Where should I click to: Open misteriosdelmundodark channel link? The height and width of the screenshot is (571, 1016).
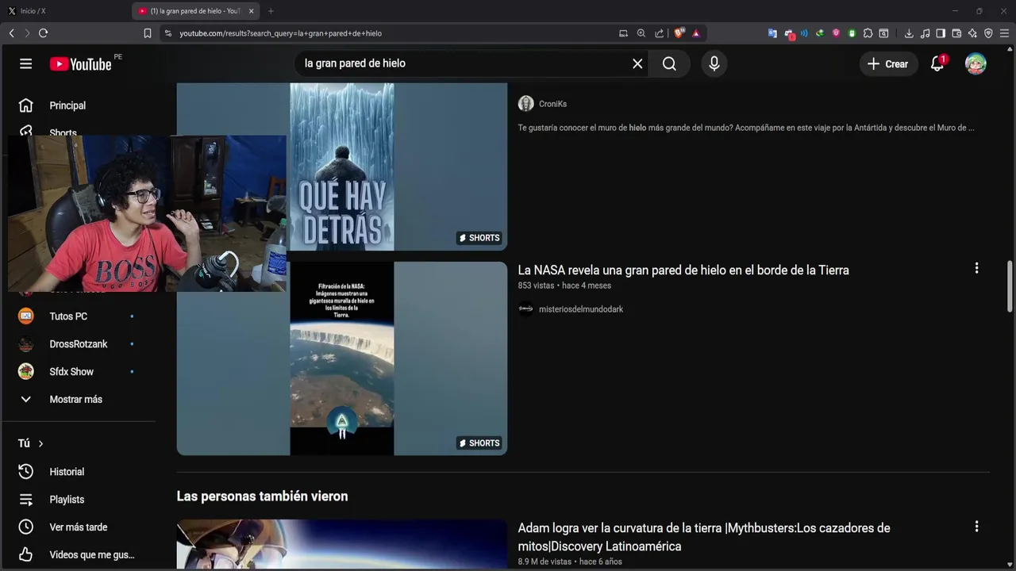pos(581,309)
